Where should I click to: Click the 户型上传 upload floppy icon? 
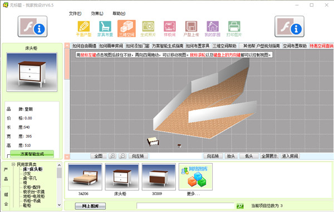point(191,29)
